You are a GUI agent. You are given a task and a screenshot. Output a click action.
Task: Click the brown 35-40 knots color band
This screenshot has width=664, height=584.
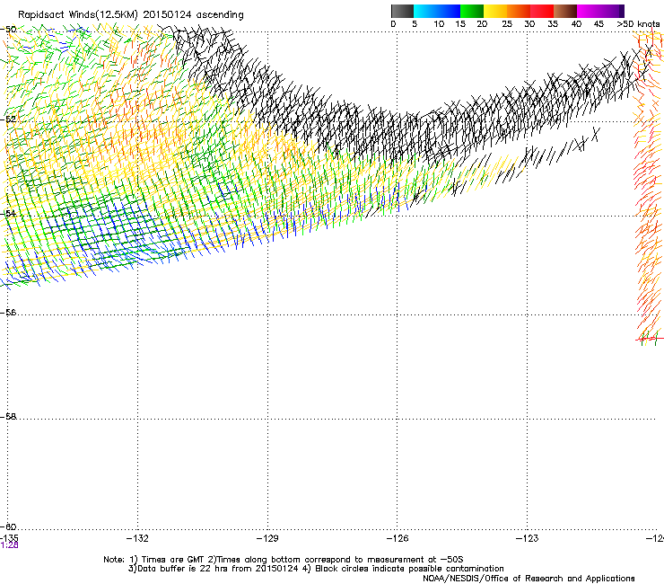[x=565, y=11]
